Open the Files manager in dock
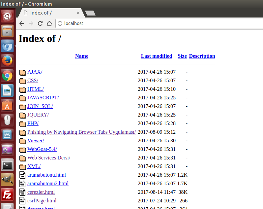Image resolution: width=263 pixels, height=209 pixels. [x=7, y=31]
